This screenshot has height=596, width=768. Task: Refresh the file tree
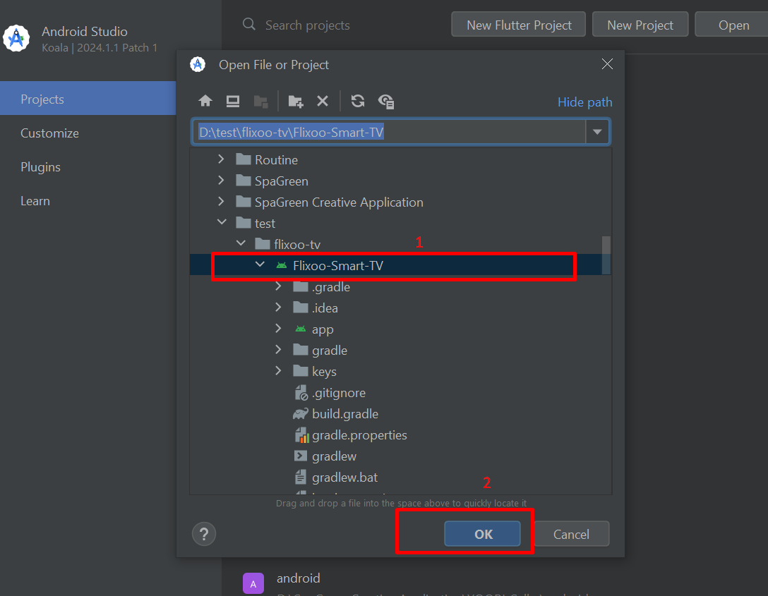pos(358,101)
